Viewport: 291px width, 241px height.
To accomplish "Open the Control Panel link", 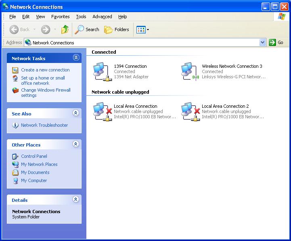I will click(34, 156).
